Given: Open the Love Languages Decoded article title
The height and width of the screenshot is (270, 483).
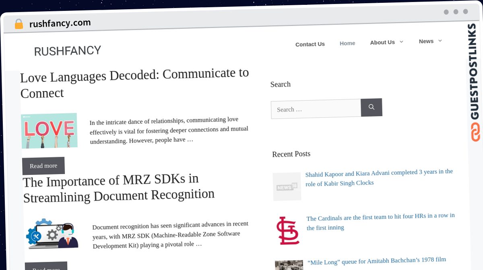Looking at the screenshot, I should pos(135,83).
